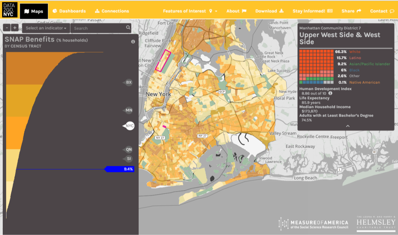Screen dimensions: 398x235
Task: Collapse the Upper West Side info panel
Action: 347,126
